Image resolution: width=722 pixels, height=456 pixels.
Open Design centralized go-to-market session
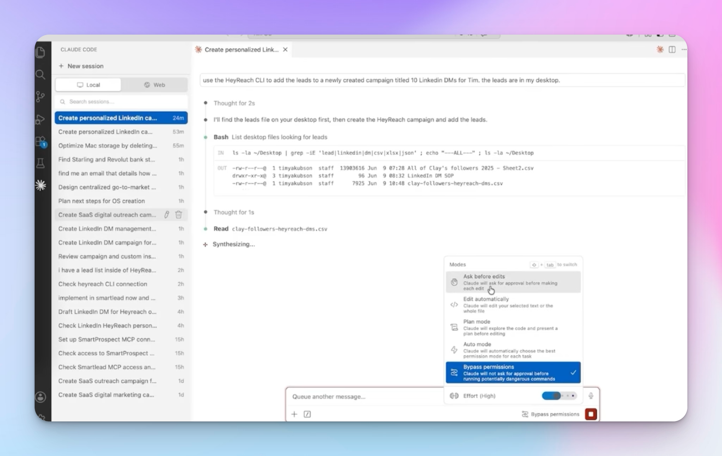coord(121,187)
